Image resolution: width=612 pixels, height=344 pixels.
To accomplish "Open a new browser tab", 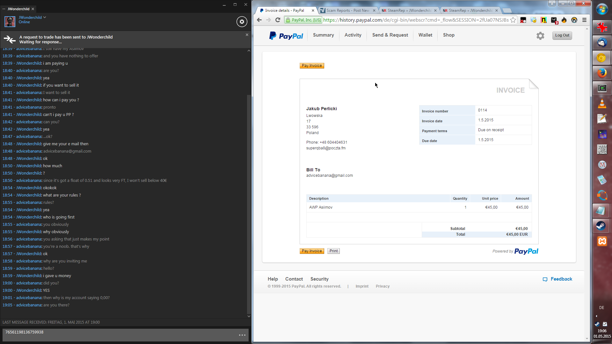I will 507,11.
